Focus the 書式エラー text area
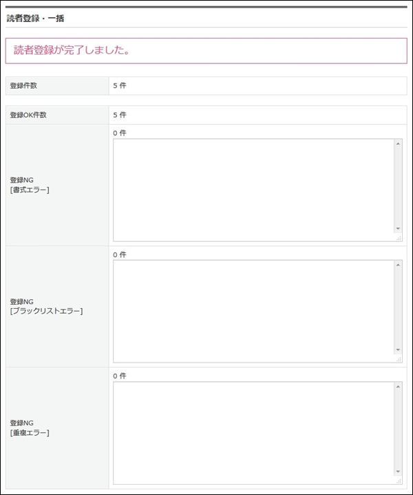Viewport: 413px width, 495px height. 254,190
